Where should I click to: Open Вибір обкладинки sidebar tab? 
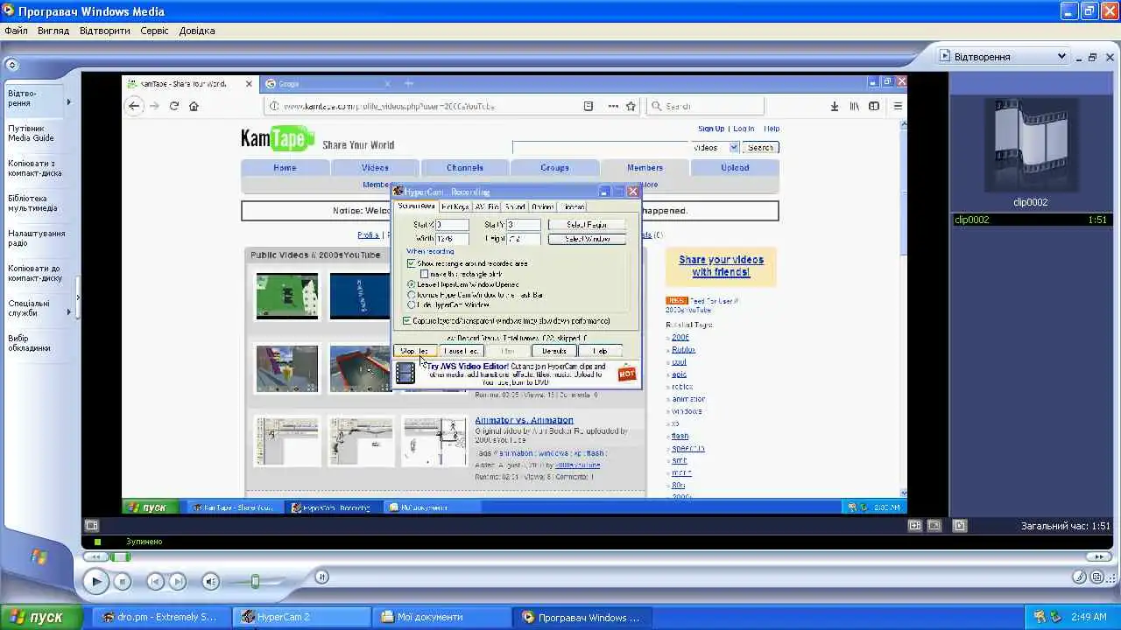click(30, 343)
